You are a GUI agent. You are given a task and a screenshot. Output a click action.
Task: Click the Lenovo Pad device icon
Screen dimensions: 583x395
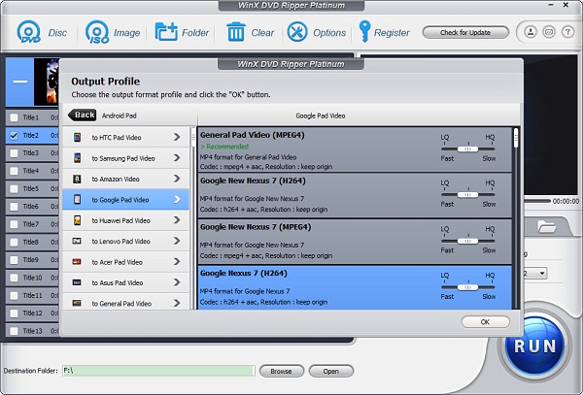(x=77, y=242)
